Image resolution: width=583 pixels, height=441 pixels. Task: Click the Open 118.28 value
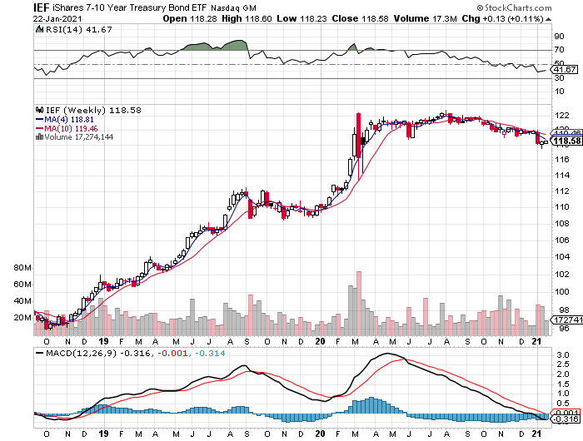click(190, 18)
